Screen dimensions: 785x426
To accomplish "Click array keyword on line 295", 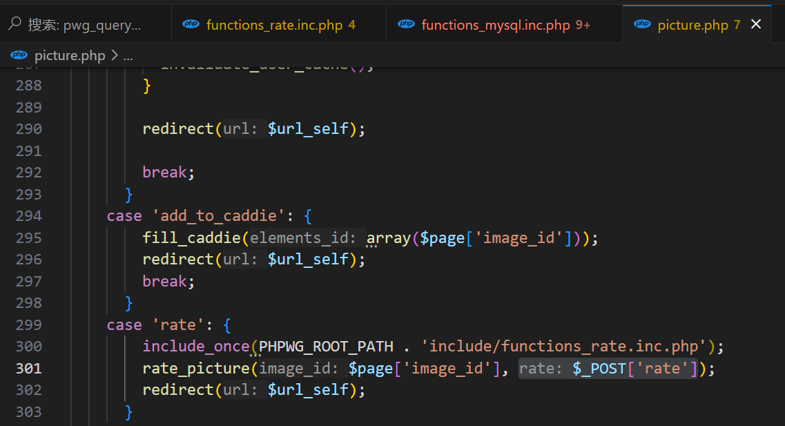I will pyautogui.click(x=389, y=238).
